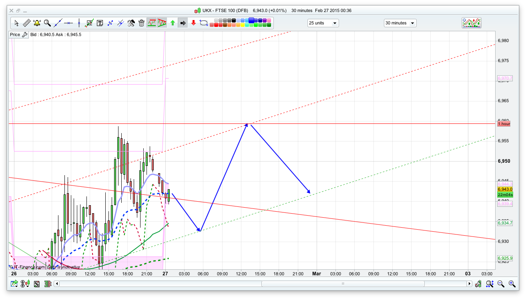The width and height of the screenshot is (526, 299).
Task: Click the trash can delete icon
Action: tap(141, 23)
